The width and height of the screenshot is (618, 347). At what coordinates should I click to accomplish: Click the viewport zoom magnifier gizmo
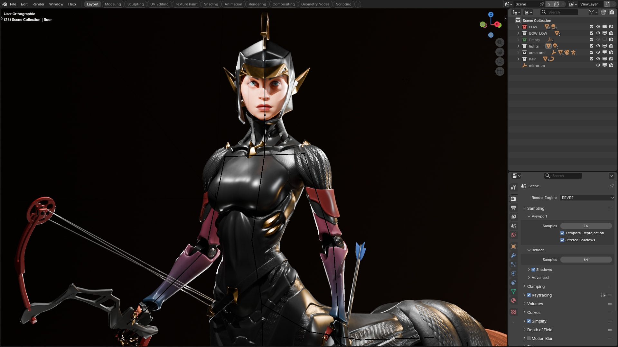point(500,42)
